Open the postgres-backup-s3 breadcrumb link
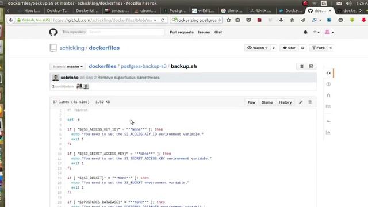Screen dimensions: 368x207 [x=143, y=66]
